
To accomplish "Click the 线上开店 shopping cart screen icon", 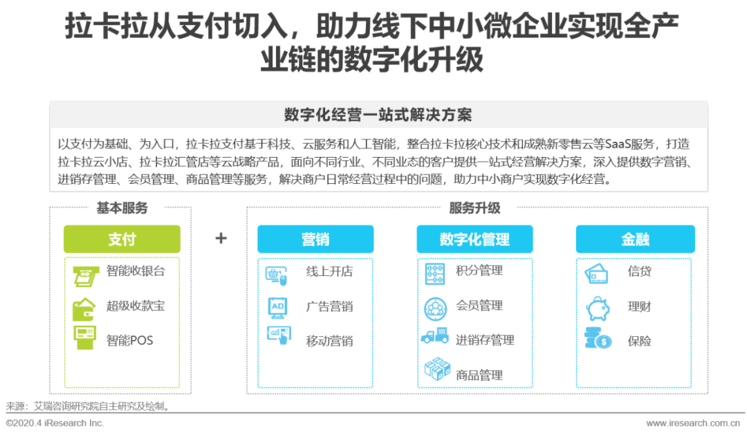I will click(277, 276).
